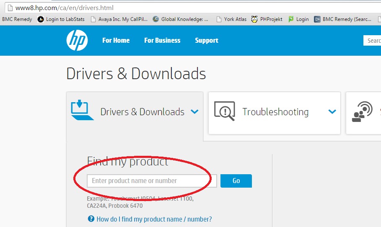
Task: Click the green Login bookmark favicon
Action: coord(291,19)
